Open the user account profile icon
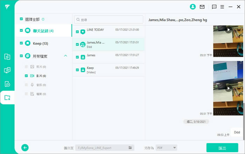245x154 pixels. point(192,7)
